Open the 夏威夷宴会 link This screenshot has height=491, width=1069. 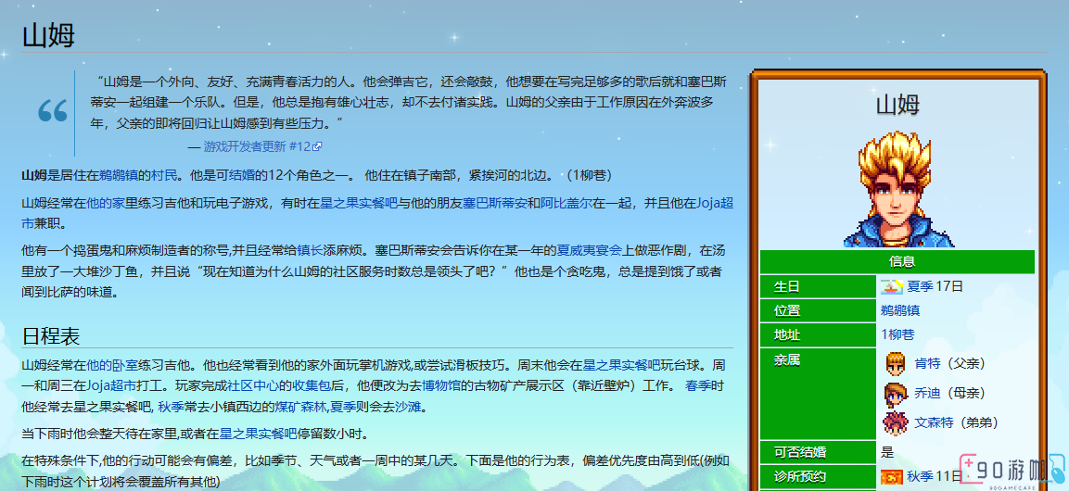[589, 250]
